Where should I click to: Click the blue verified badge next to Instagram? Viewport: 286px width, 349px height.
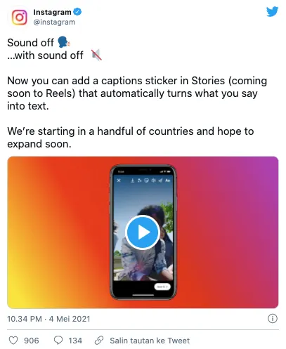77,12
